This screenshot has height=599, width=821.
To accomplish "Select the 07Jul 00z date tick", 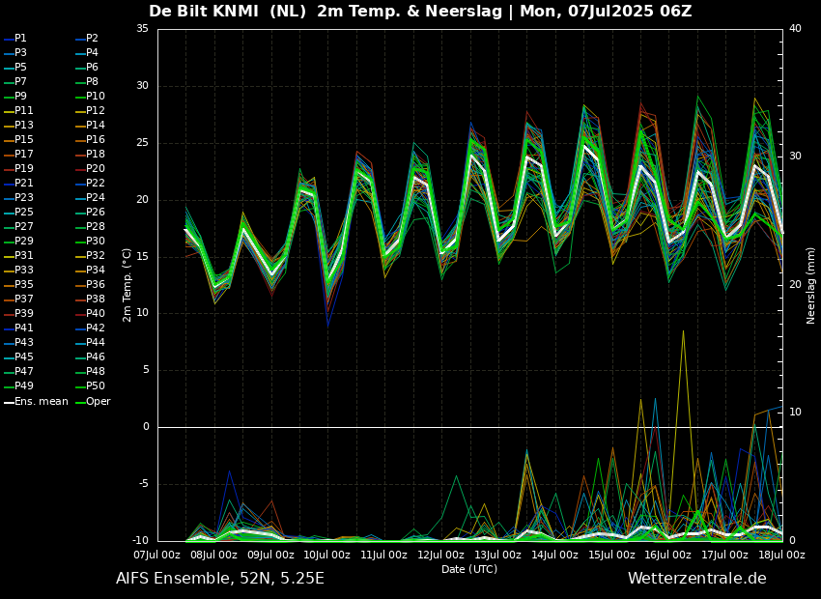I will 156,556.
